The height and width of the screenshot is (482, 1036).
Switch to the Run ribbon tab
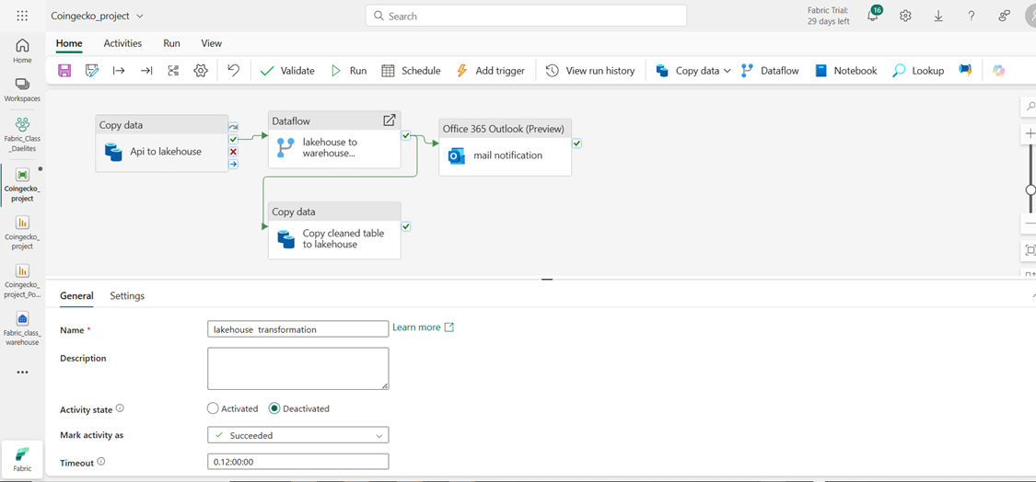tap(172, 43)
